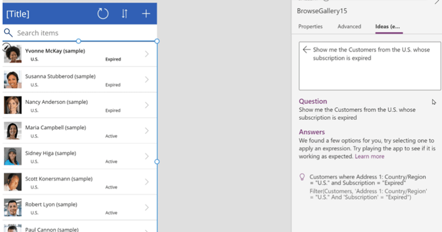Follow the Learn more link
442x232 pixels.
click(369, 156)
